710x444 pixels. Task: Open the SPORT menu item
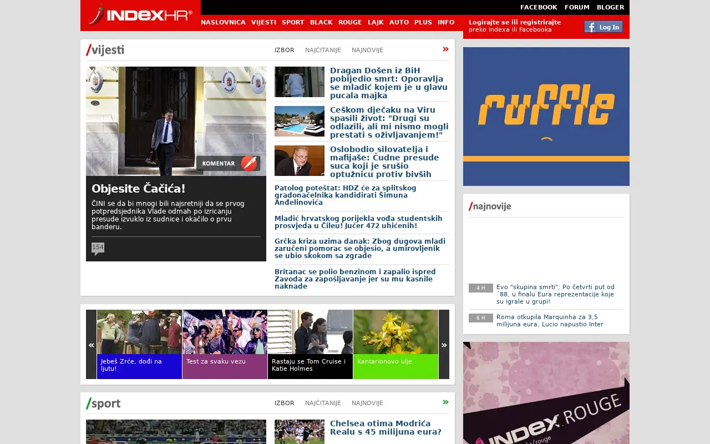(x=293, y=22)
